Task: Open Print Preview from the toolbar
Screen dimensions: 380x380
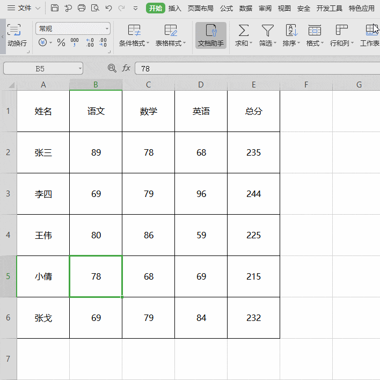Action: click(x=95, y=8)
